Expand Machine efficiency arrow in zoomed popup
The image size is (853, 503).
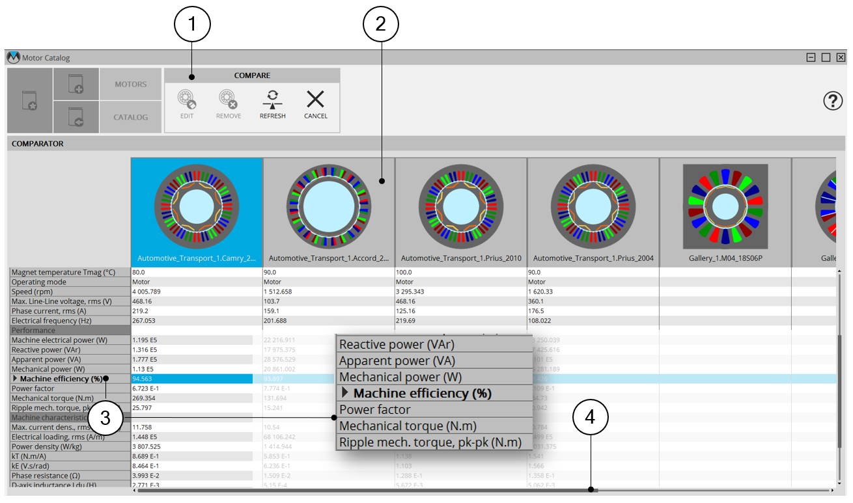(345, 393)
